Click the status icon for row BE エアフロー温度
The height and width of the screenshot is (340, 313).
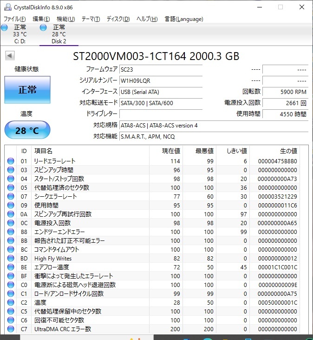click(x=11, y=267)
